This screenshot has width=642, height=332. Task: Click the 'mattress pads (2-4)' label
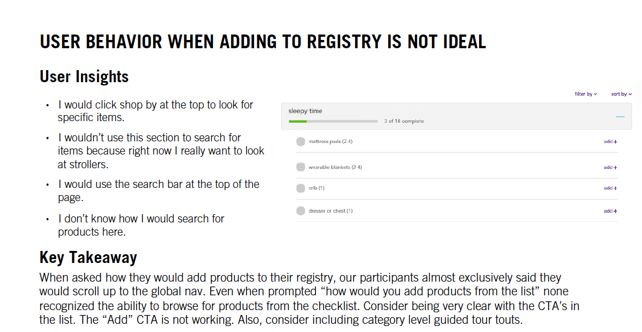330,142
